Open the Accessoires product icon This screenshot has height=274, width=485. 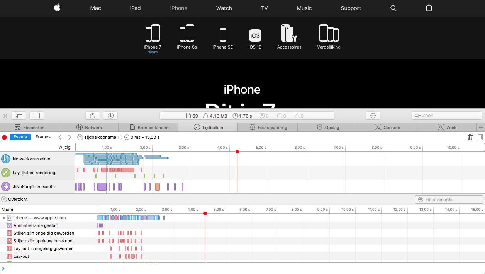click(x=289, y=33)
